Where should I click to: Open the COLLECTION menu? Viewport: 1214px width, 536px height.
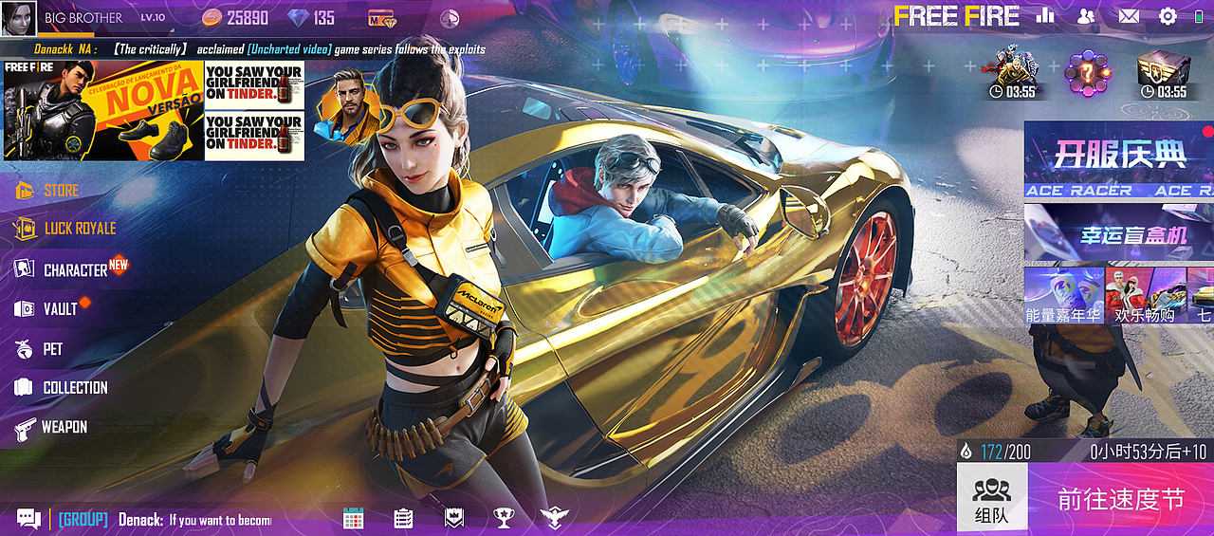pyautogui.click(x=61, y=387)
